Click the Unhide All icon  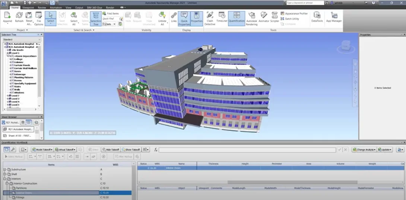[x=162, y=19]
